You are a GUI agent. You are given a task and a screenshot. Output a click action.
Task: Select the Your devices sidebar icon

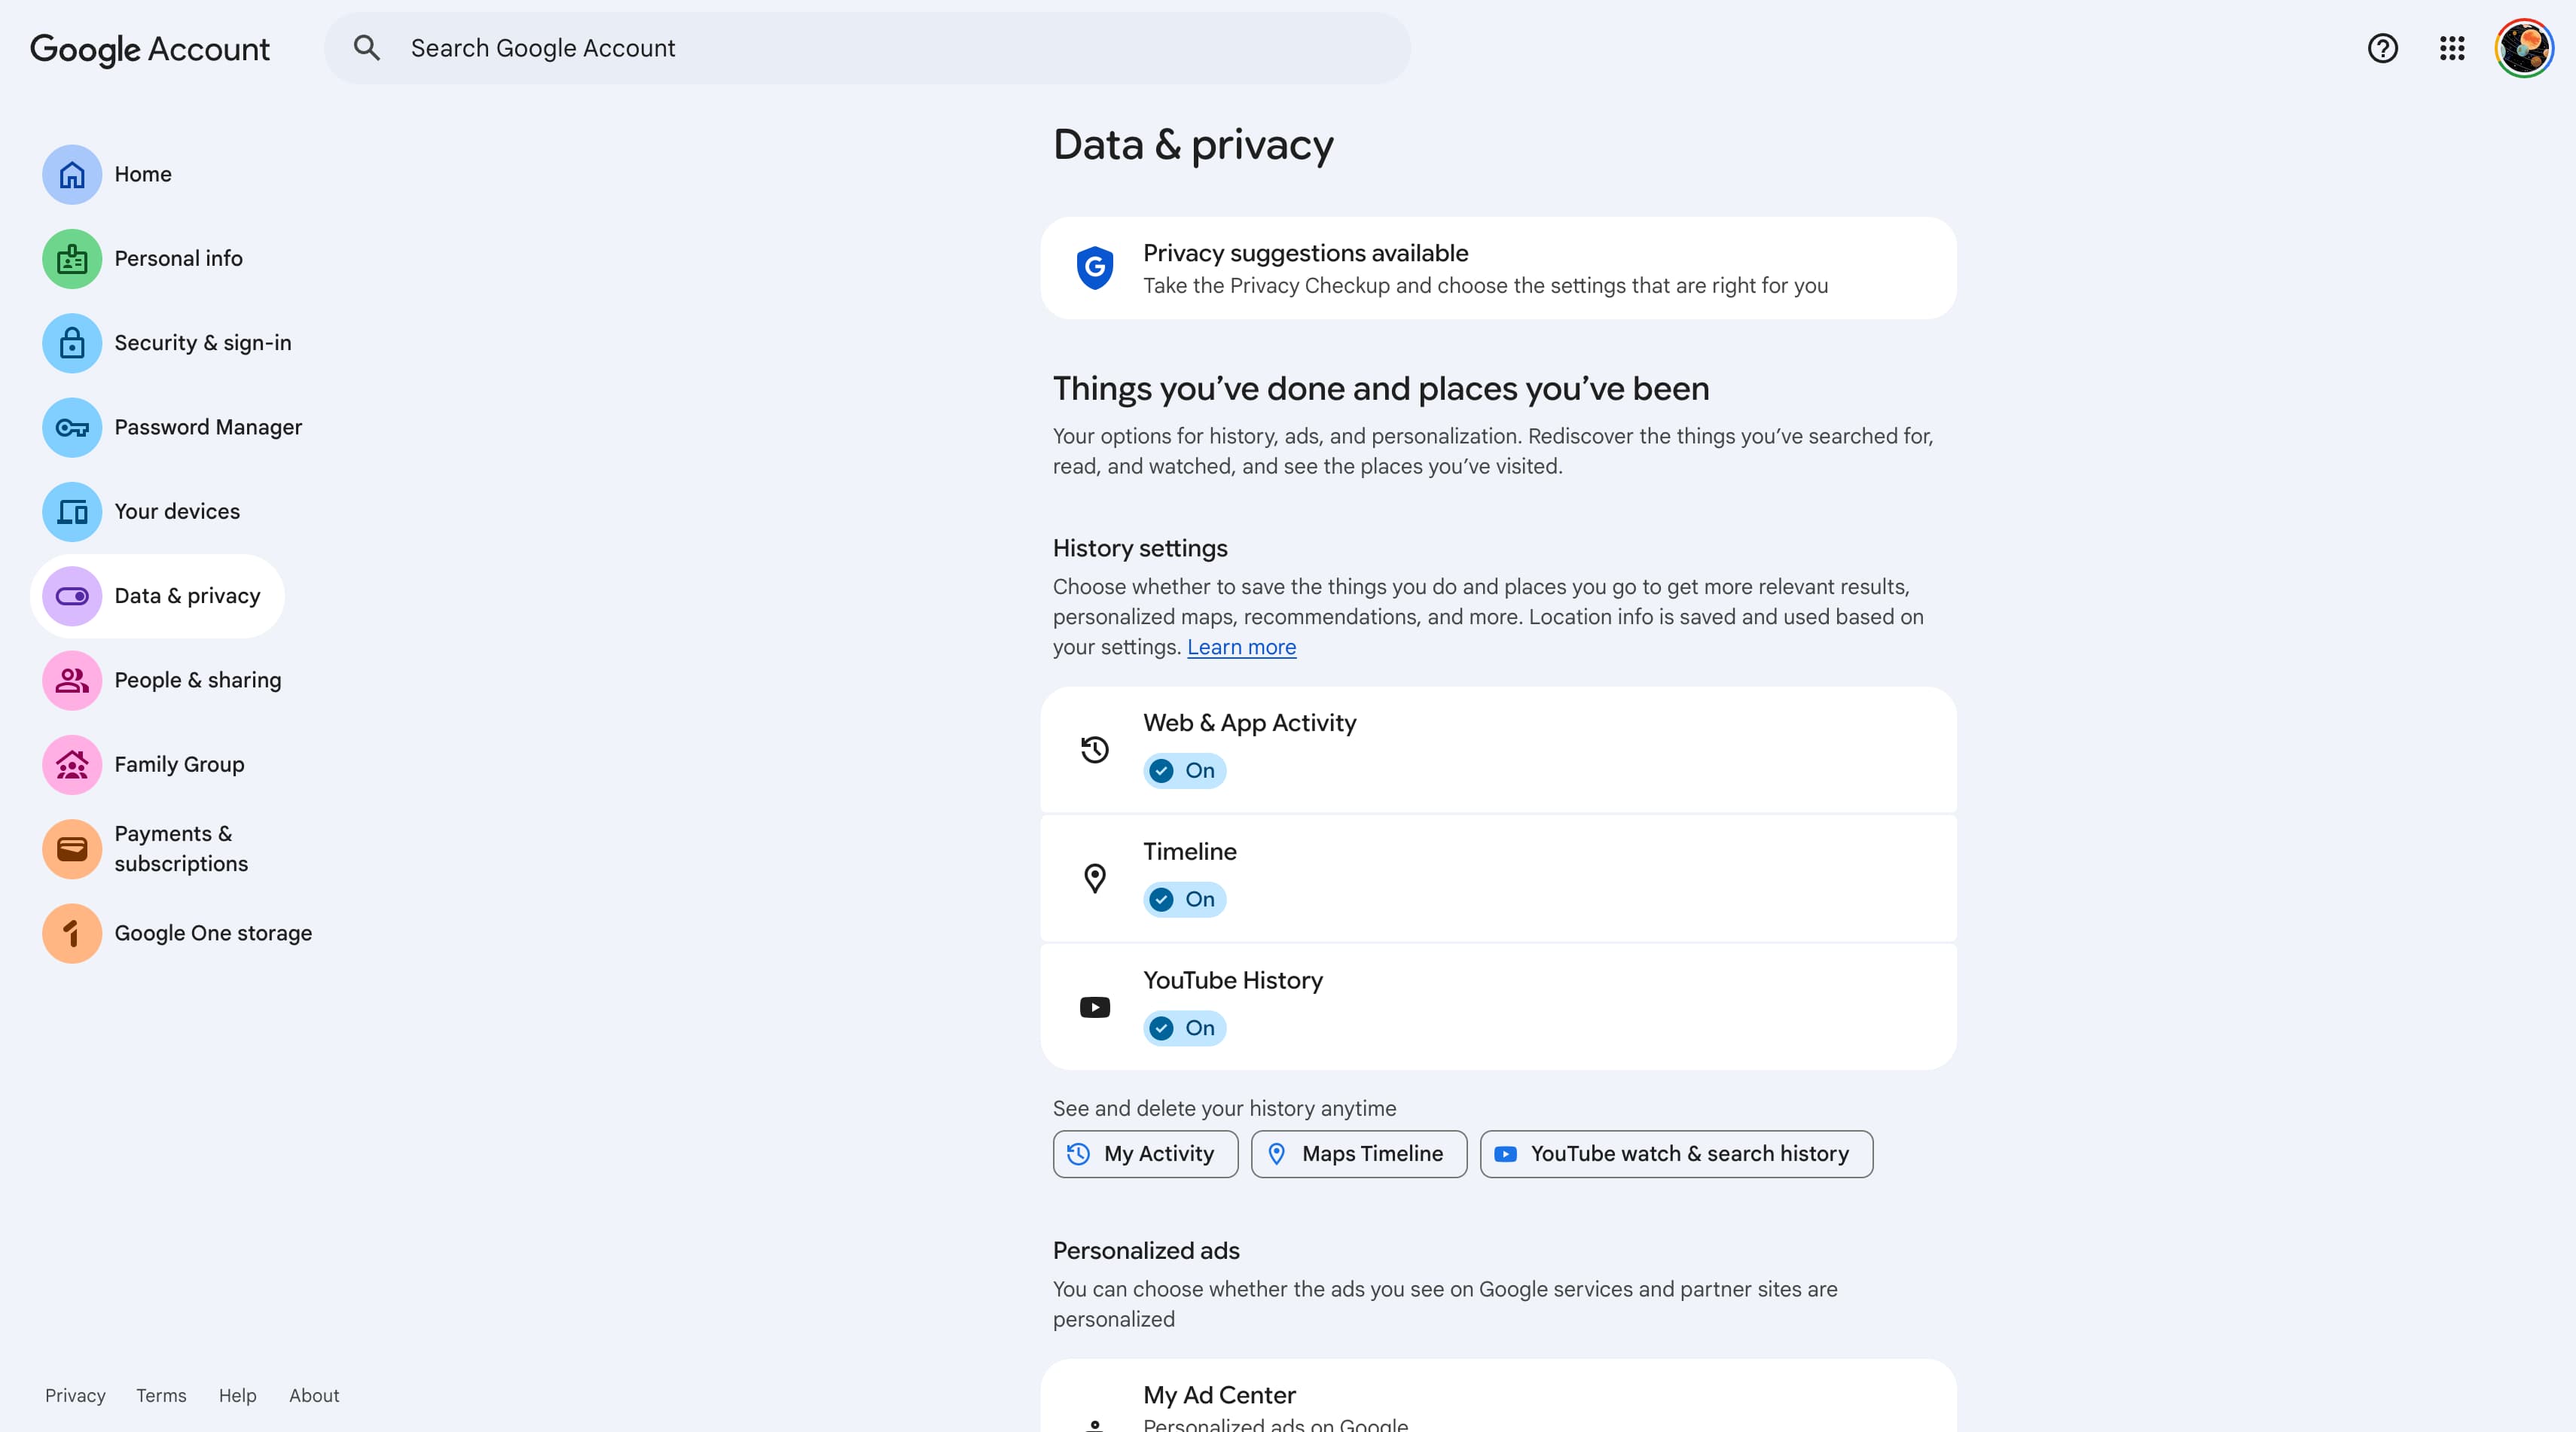click(x=72, y=512)
